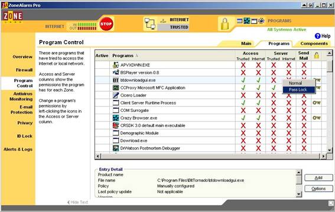Switch to the Programs tab
Screen dimensions: 335x212
(x=279, y=44)
